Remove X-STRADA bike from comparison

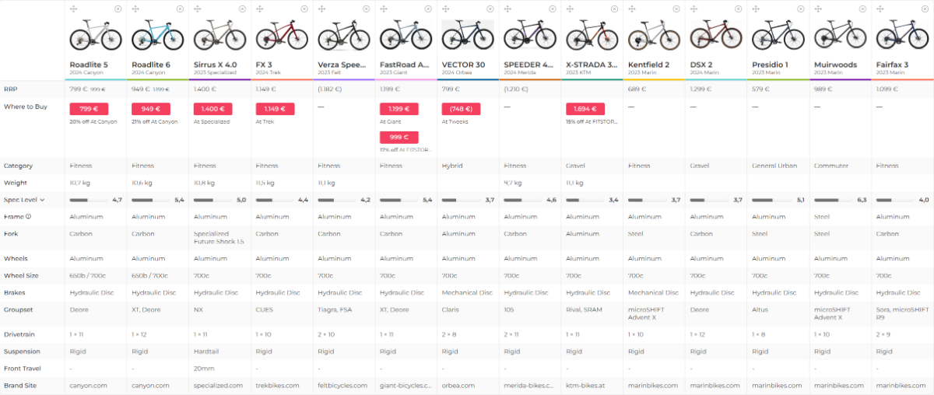(614, 9)
